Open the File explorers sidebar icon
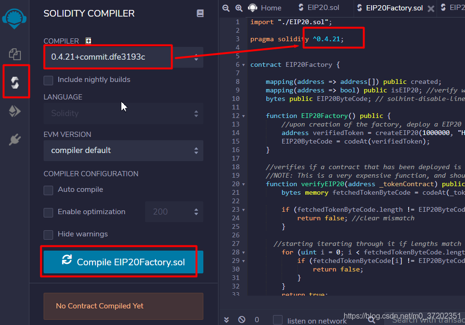 pos(15,54)
